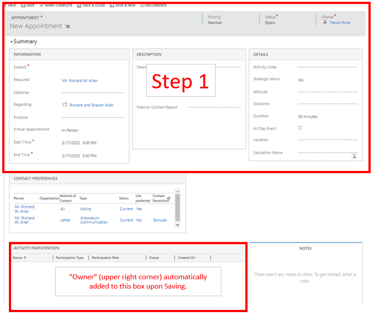The width and height of the screenshot is (376, 317).
Task: Click the Salutation Name field
Action: coord(328,153)
